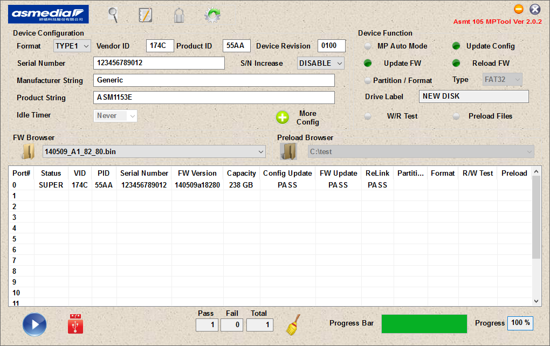Click the Preload column header

coord(514,173)
